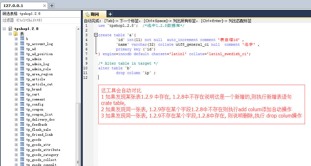Click the 表 folder icon in tree
This screenshot has height=166, width=311.
click(x=16, y=34)
